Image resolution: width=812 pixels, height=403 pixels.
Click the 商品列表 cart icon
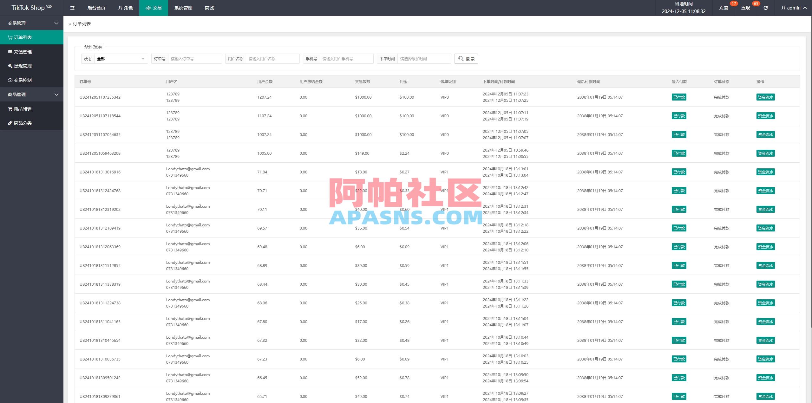[10, 108]
